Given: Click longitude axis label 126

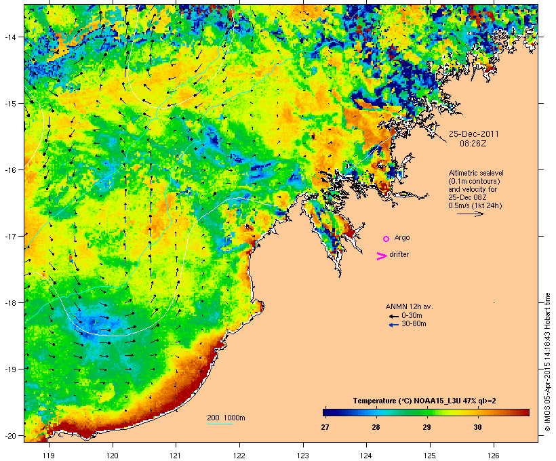Looking at the screenshot, I should point(494,456).
